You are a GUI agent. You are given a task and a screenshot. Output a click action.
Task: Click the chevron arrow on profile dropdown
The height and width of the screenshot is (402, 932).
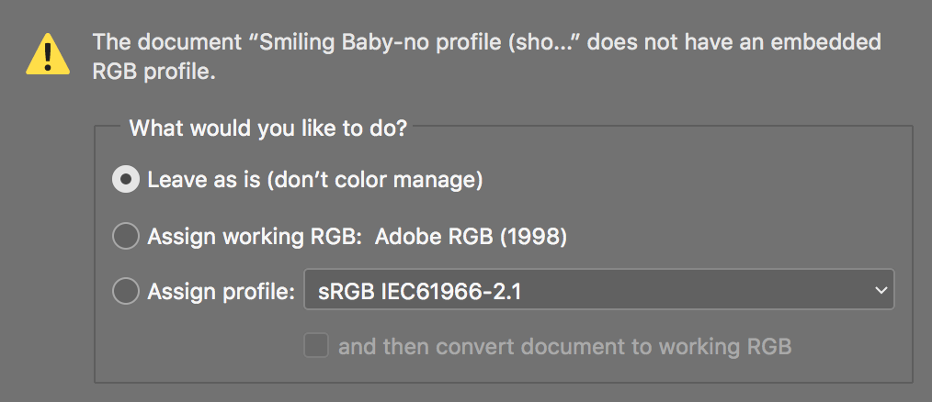(880, 292)
